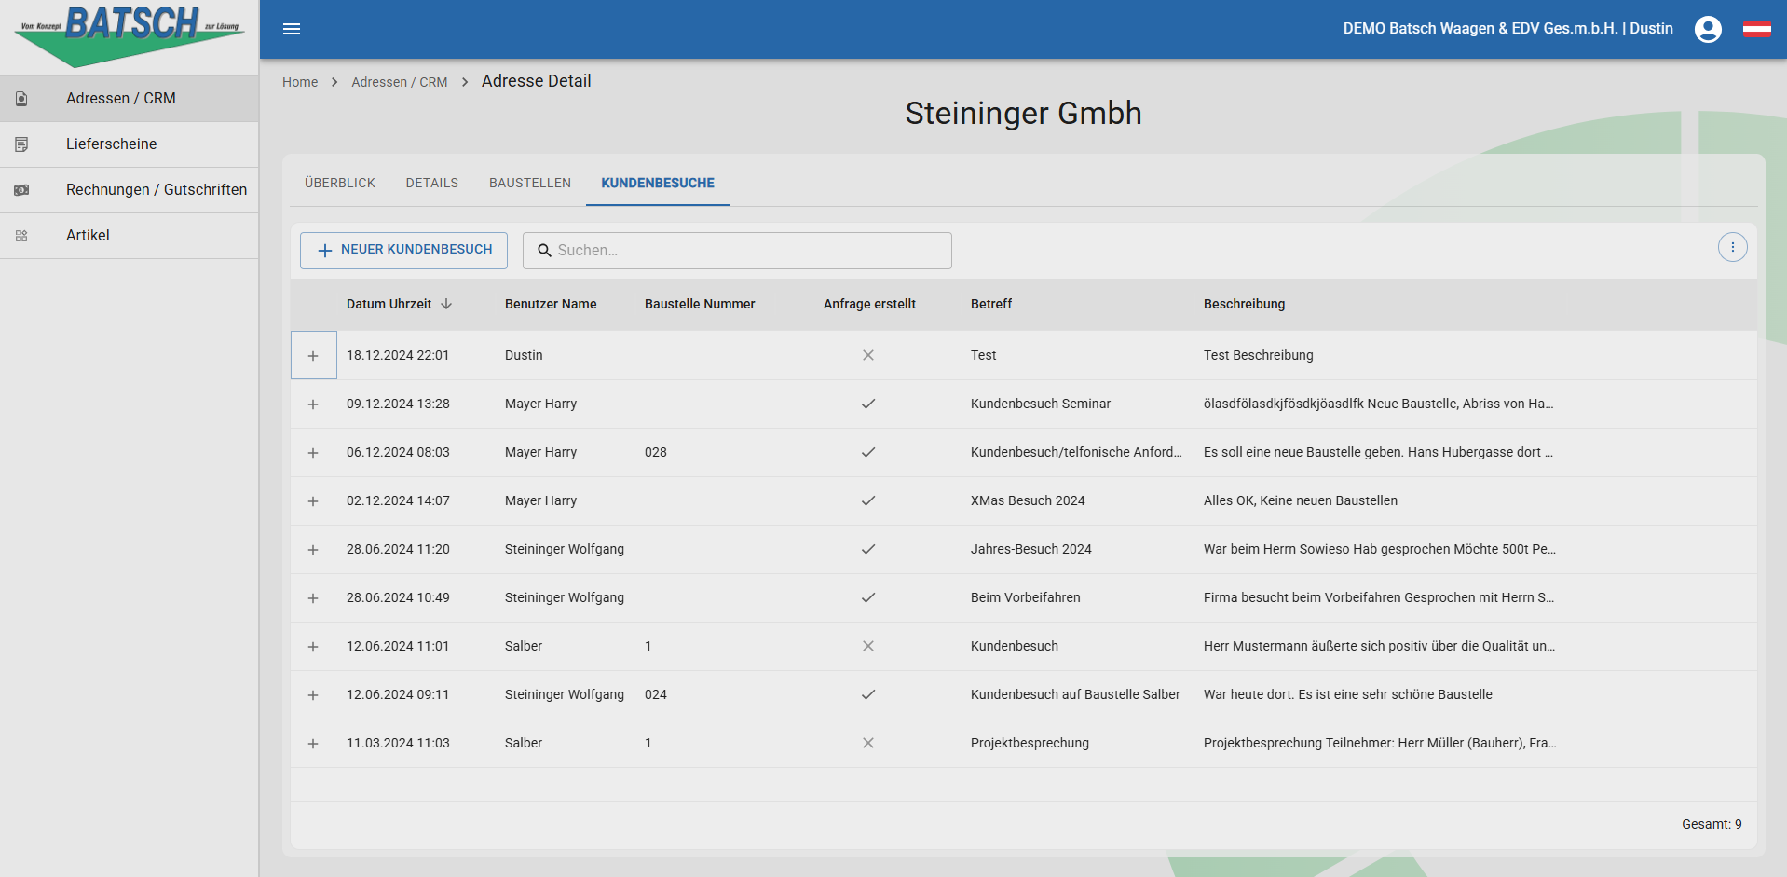The image size is (1787, 877).
Task: Expand the 18.12.2024 22:01 visit row
Action: [313, 356]
